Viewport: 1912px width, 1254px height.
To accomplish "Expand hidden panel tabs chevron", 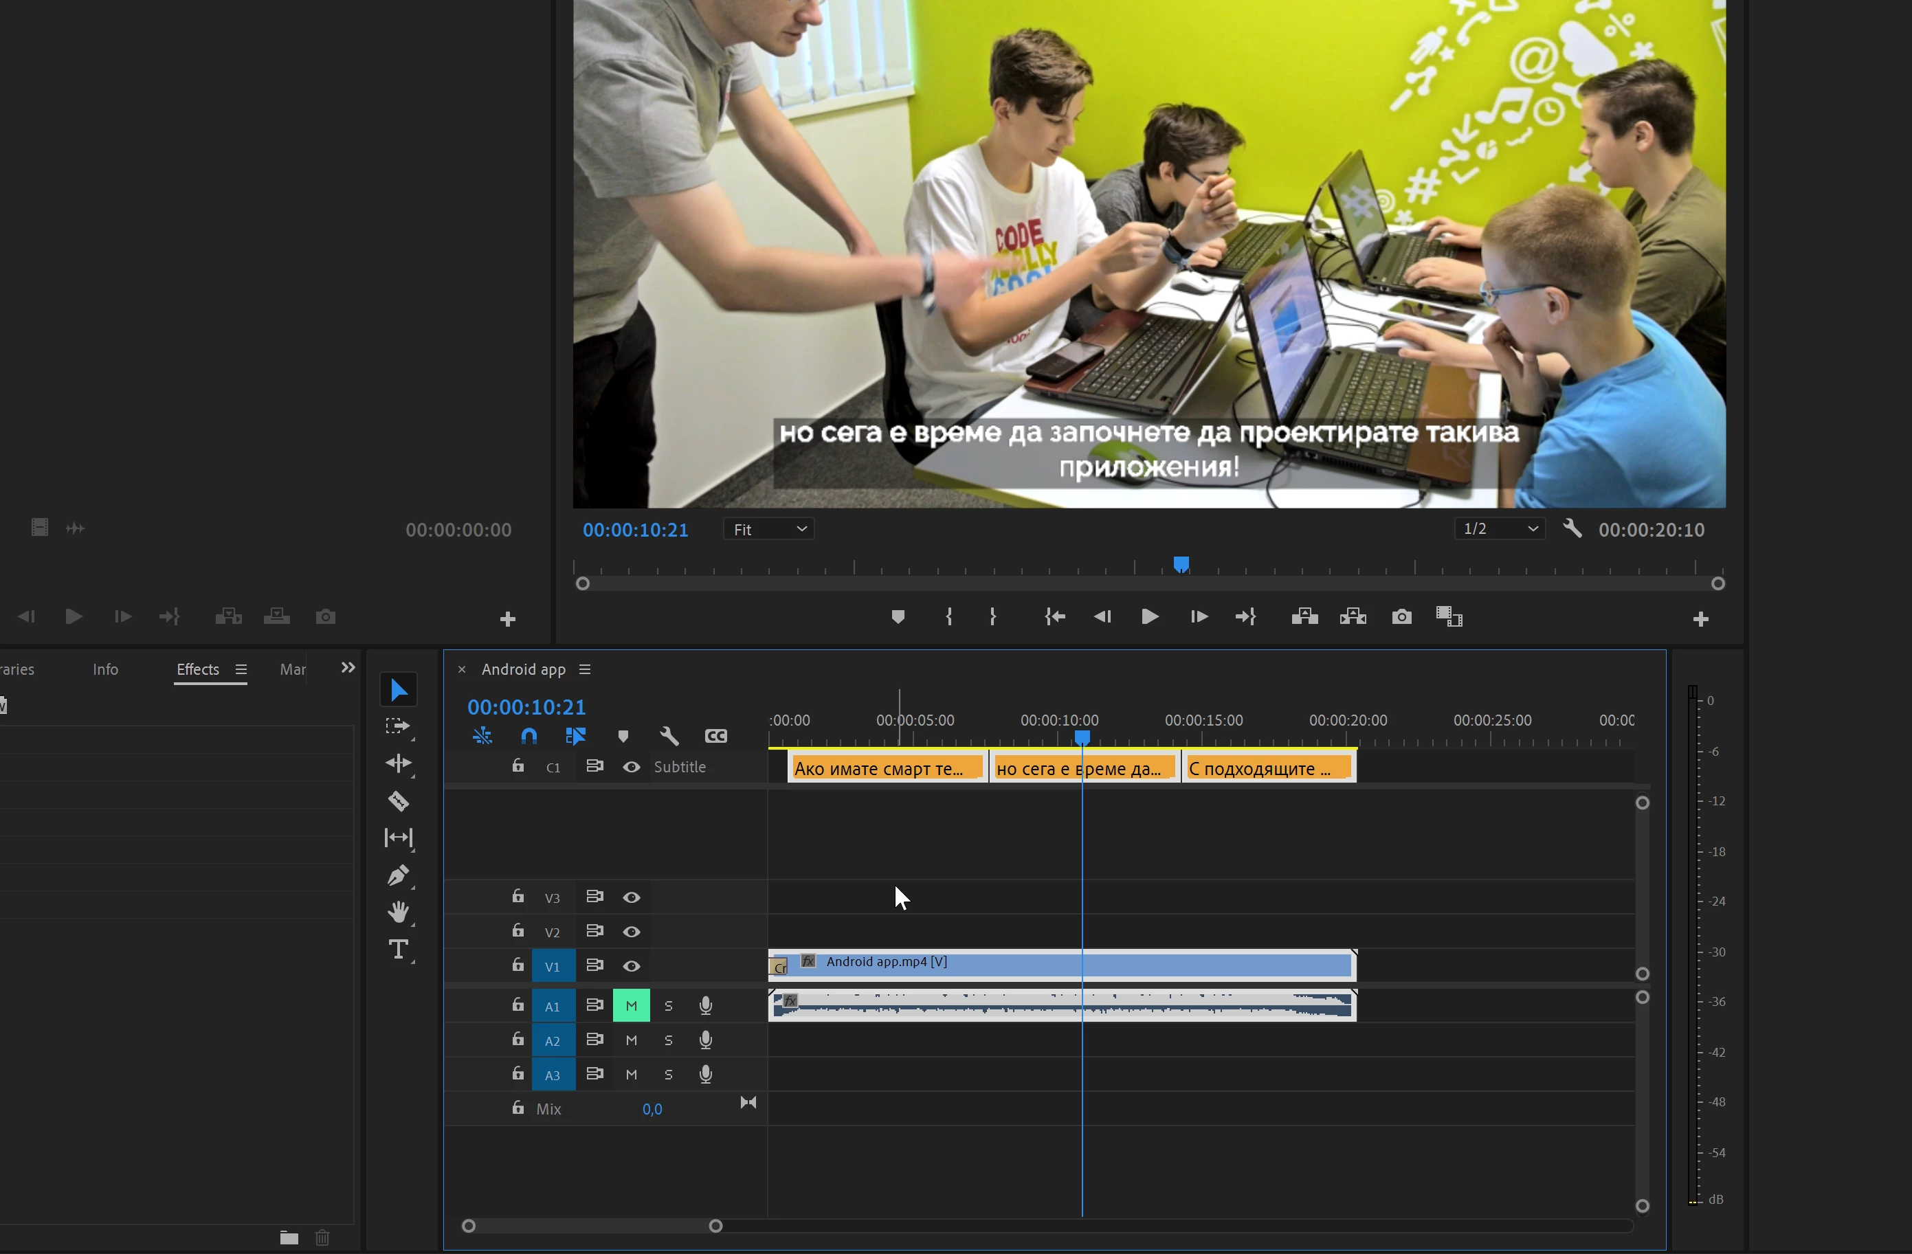I will (348, 668).
